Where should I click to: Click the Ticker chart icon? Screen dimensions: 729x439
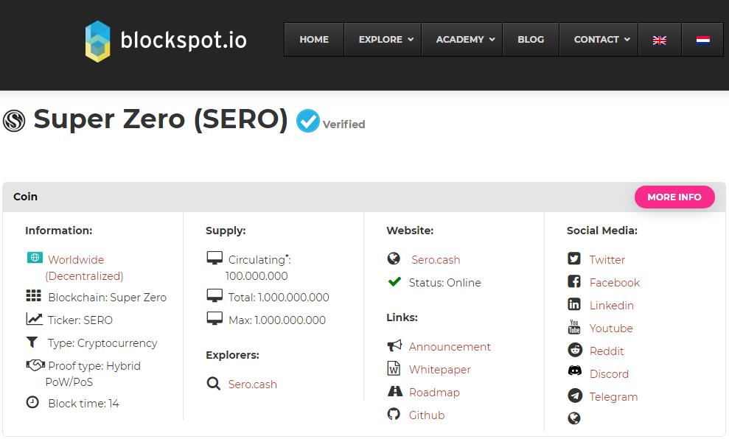pyautogui.click(x=35, y=319)
